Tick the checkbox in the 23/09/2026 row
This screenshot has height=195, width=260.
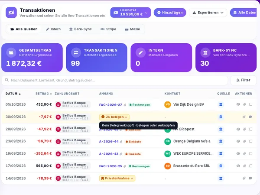251,141
